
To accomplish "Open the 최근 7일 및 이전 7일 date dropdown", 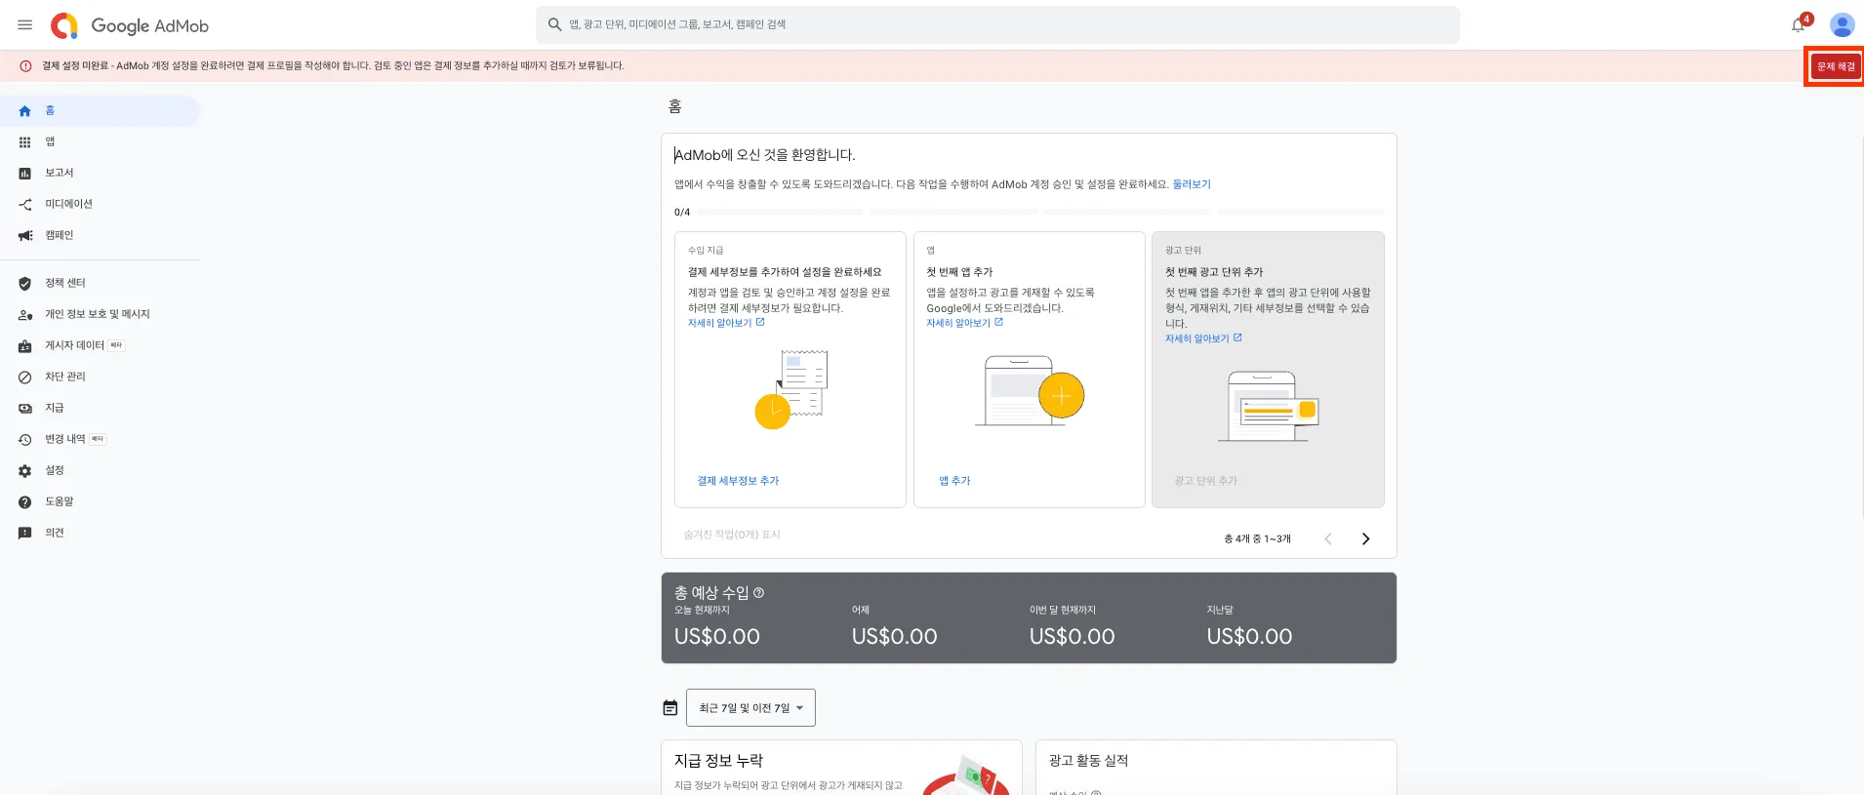I will [750, 708].
